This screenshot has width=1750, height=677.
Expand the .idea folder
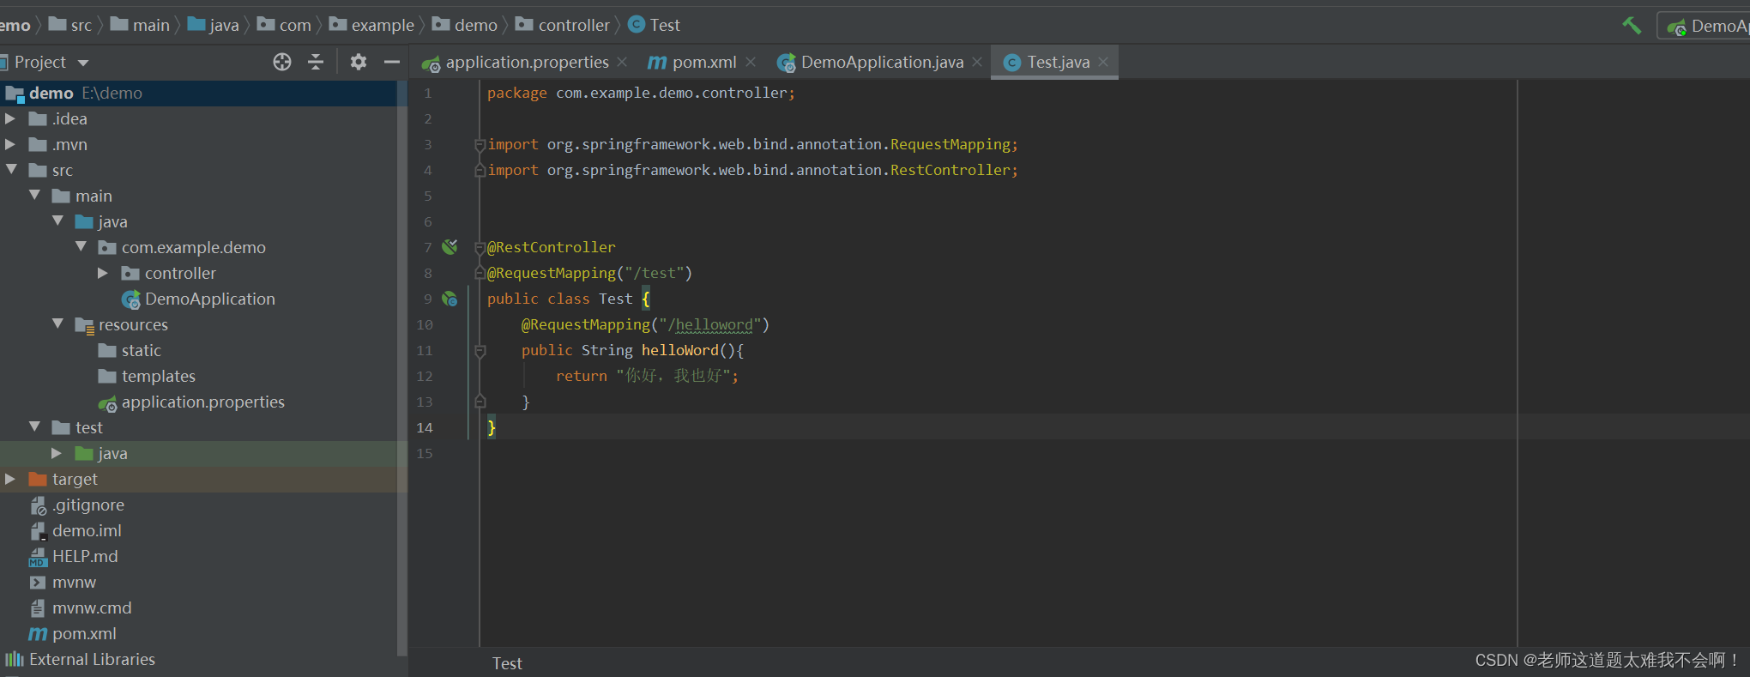(10, 118)
